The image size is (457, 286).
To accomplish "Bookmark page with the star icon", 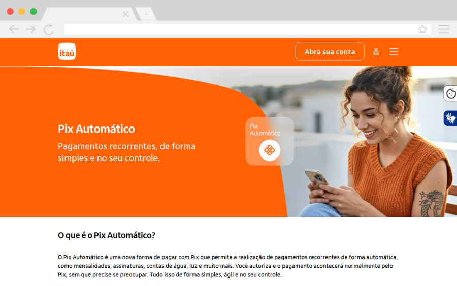I will click(x=422, y=29).
